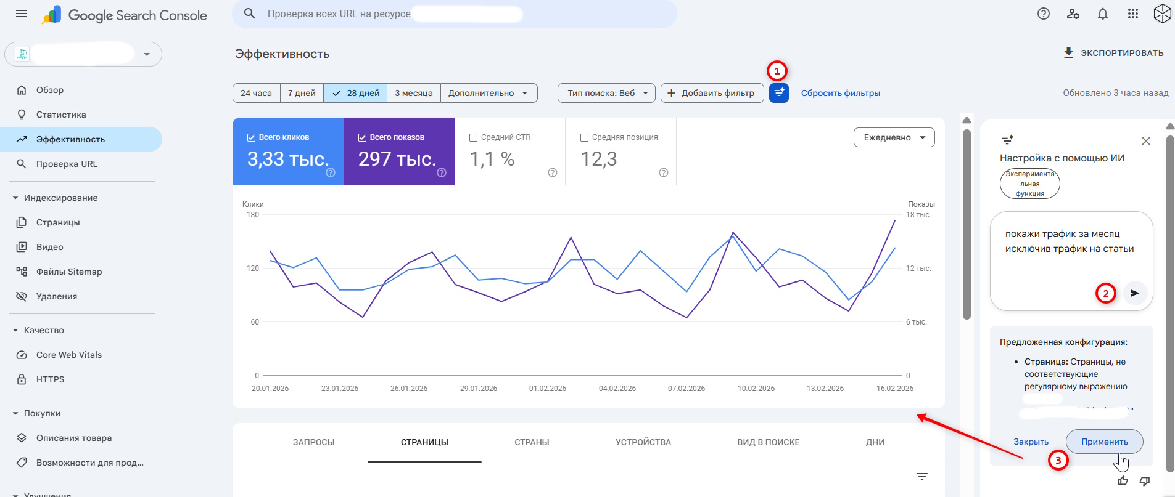This screenshot has width=1175, height=497.
Task: Click the AI filter configuration icon
Action: [778, 93]
